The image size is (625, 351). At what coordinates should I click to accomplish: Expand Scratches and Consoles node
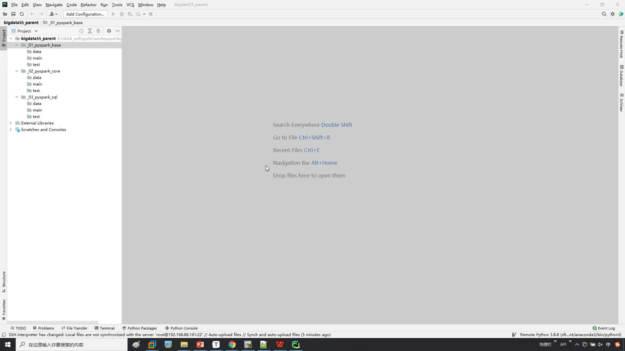[11, 130]
